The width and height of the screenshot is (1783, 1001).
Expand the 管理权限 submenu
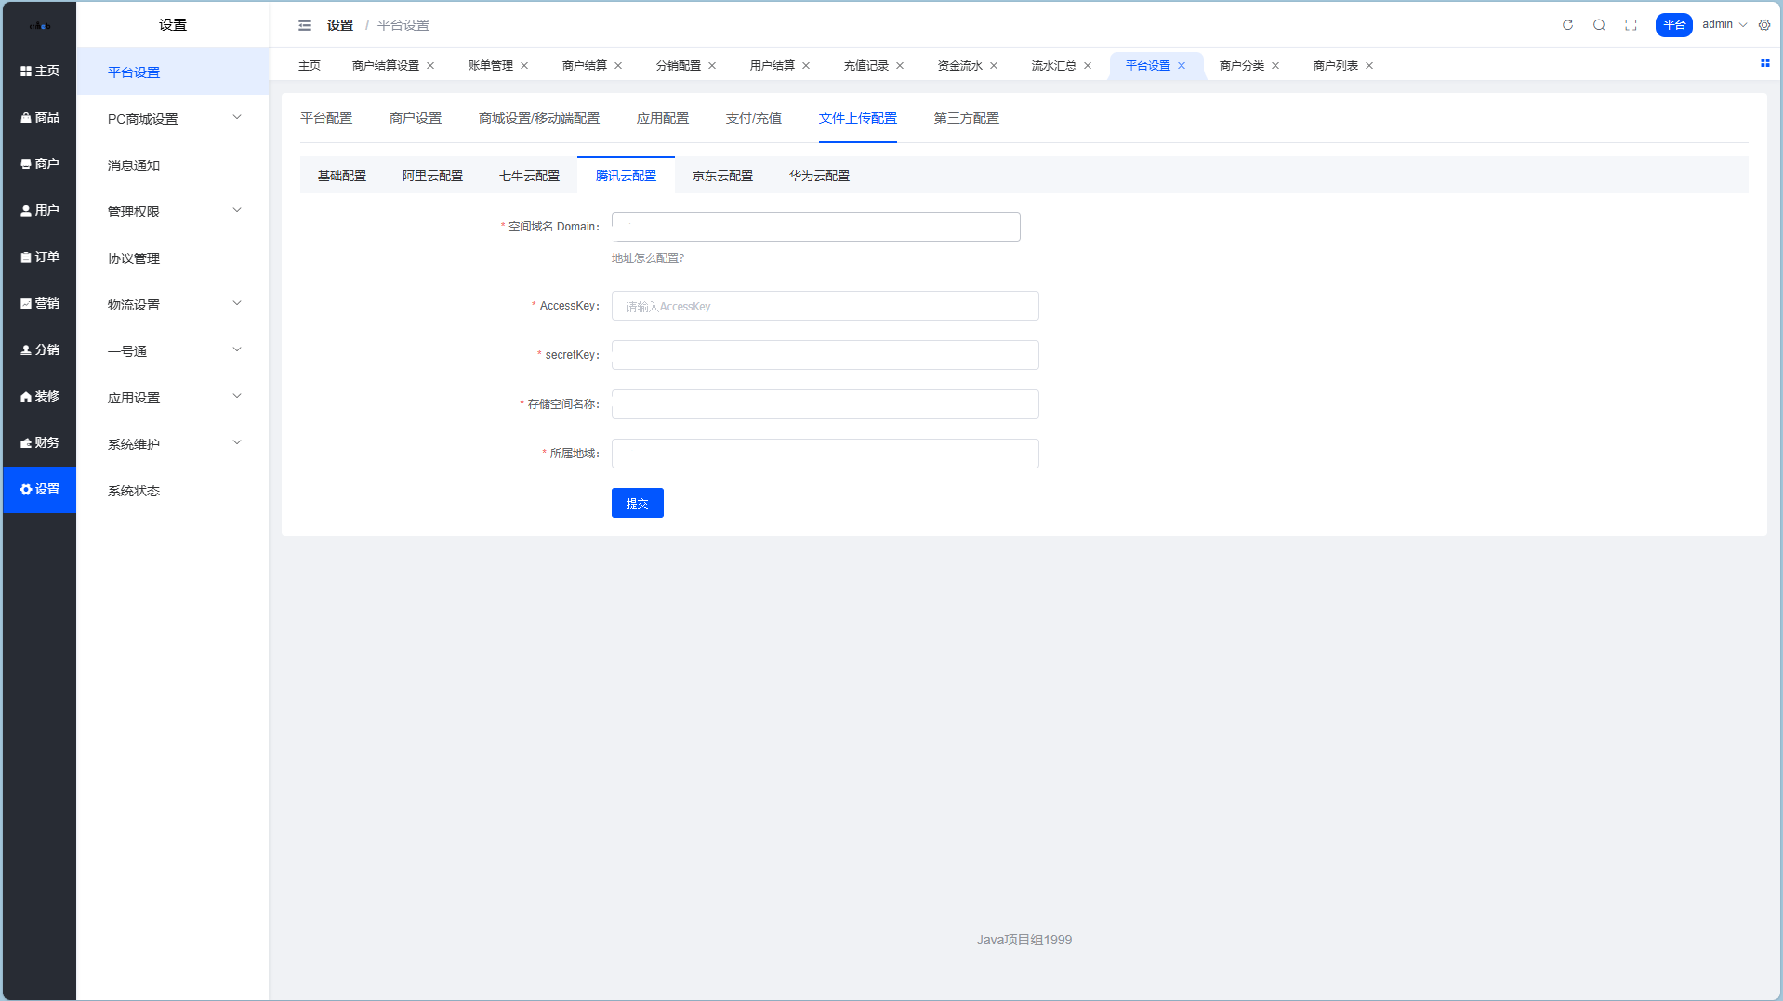click(x=172, y=211)
